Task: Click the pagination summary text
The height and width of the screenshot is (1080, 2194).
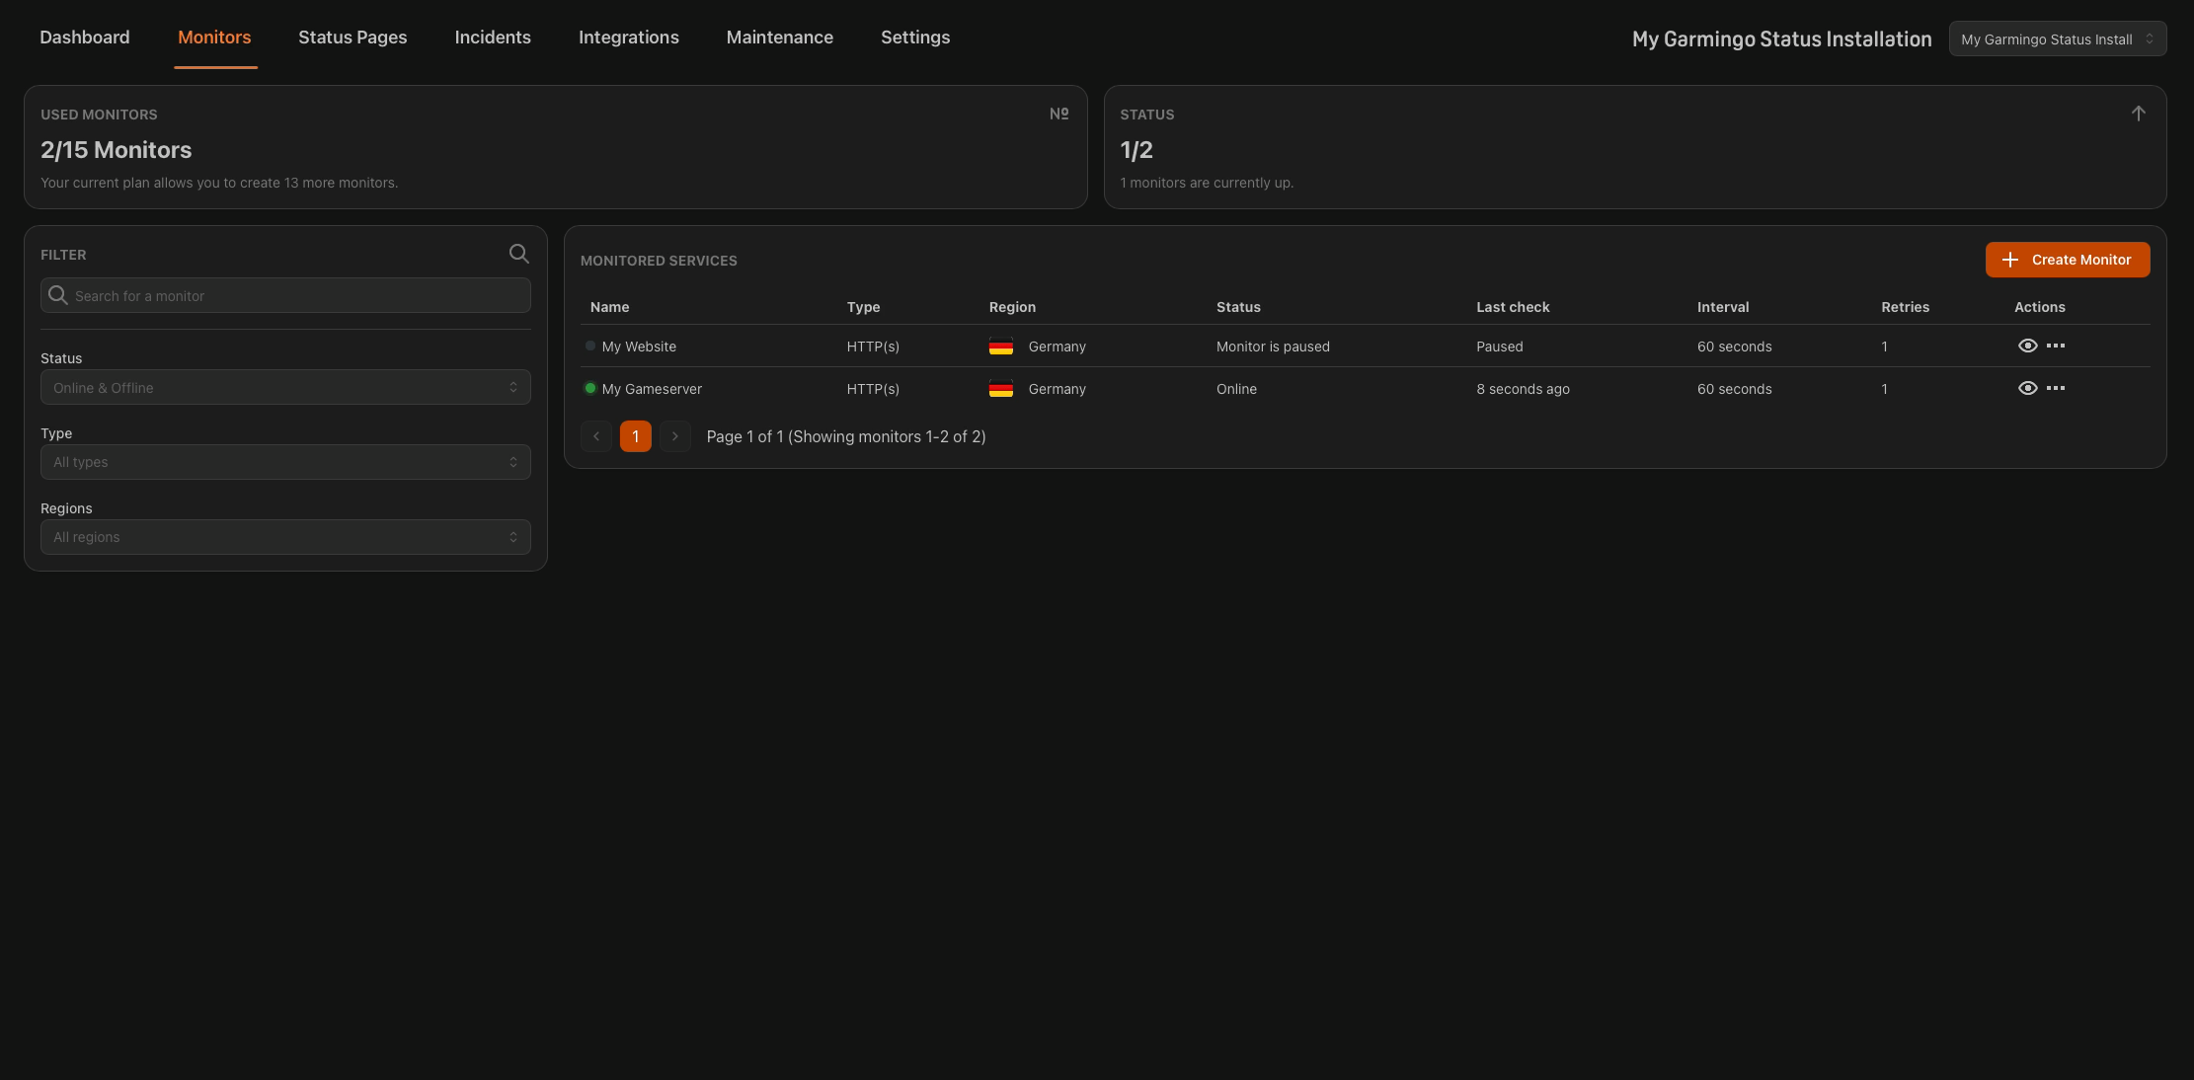Action: [x=845, y=436]
